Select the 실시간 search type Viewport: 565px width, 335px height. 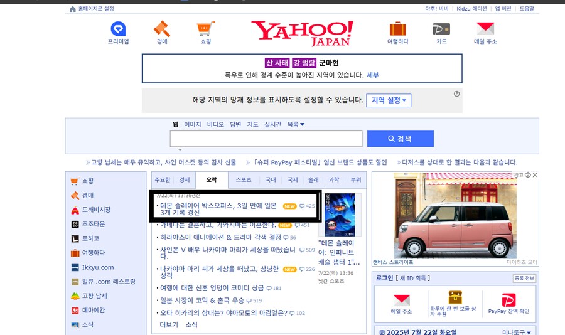273,124
